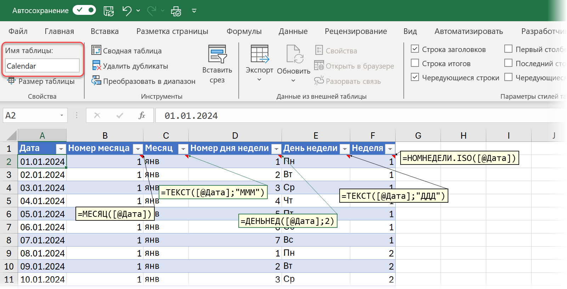
Task: Click Разорвать связь
Action: pyautogui.click(x=347, y=81)
